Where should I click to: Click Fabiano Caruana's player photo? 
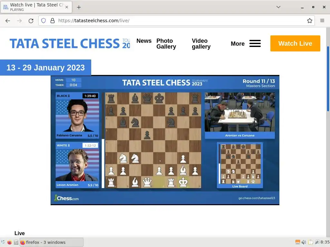click(77, 115)
